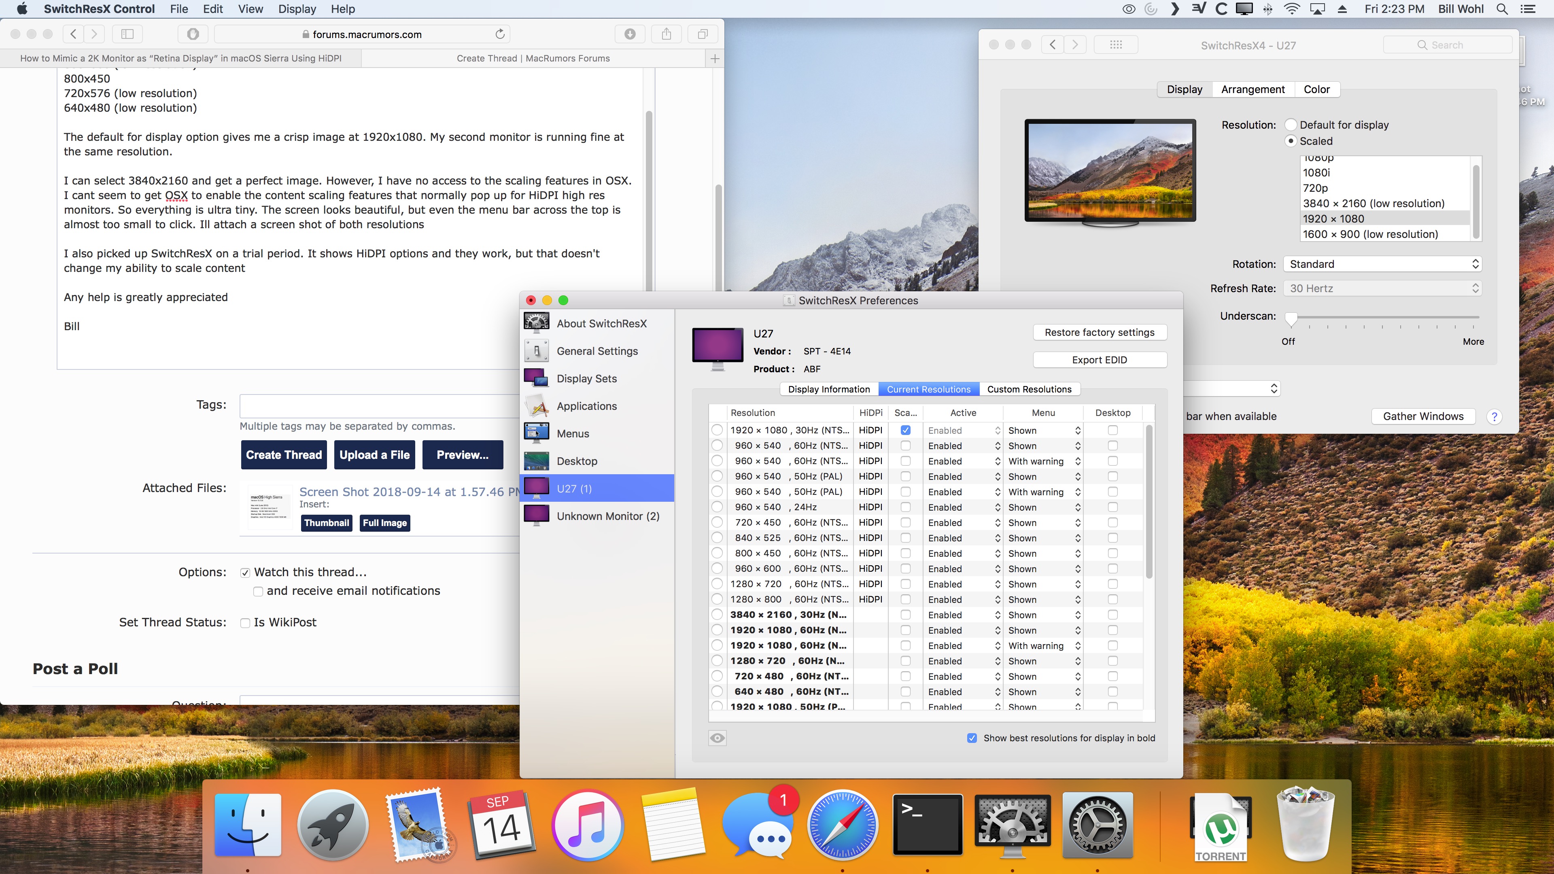Open General Settings in SwitchResX sidebar
Screen dimensions: 1554x874
tap(597, 351)
